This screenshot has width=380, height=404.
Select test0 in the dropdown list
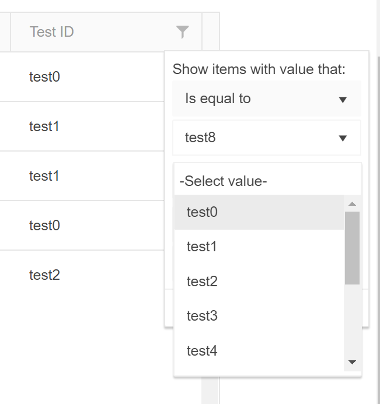202,212
